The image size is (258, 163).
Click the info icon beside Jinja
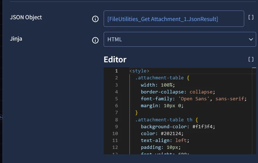95,40
